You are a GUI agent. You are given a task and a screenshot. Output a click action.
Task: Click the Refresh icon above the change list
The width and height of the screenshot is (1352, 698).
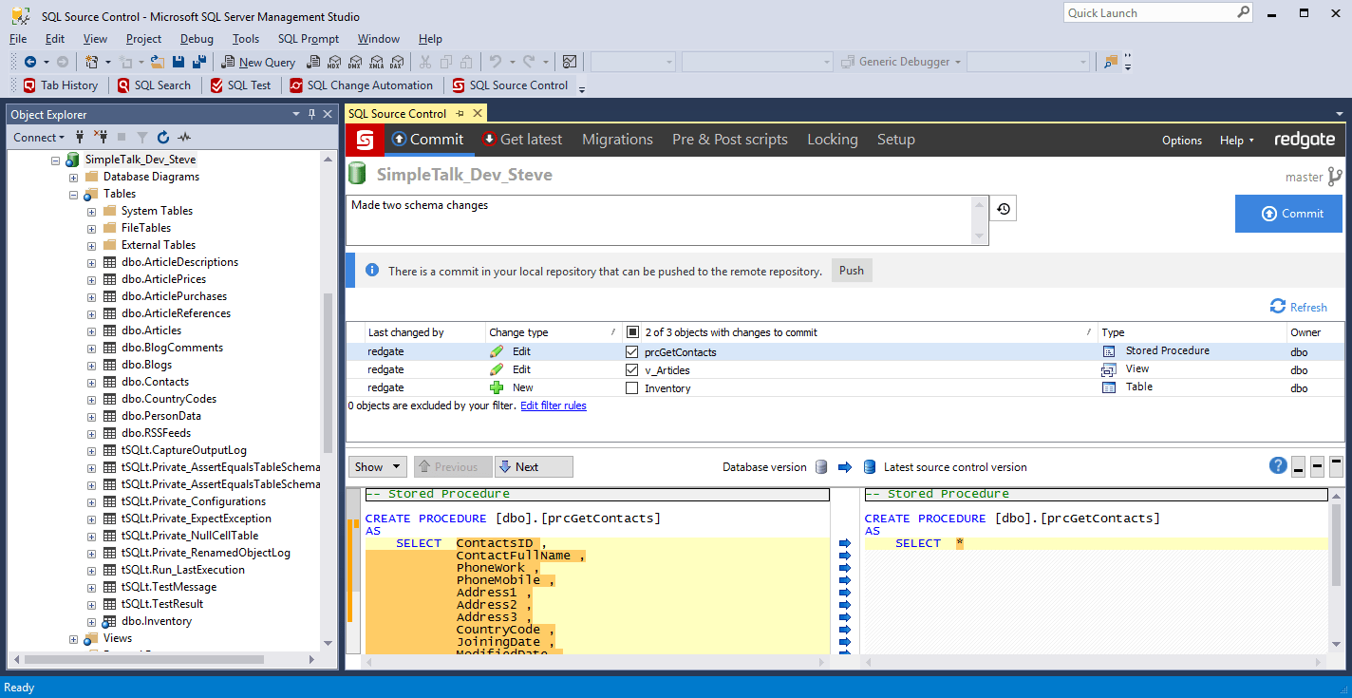[1299, 307]
